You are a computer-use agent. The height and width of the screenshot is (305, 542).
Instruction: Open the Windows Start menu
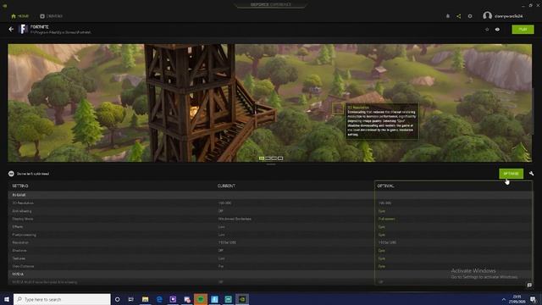(7, 299)
